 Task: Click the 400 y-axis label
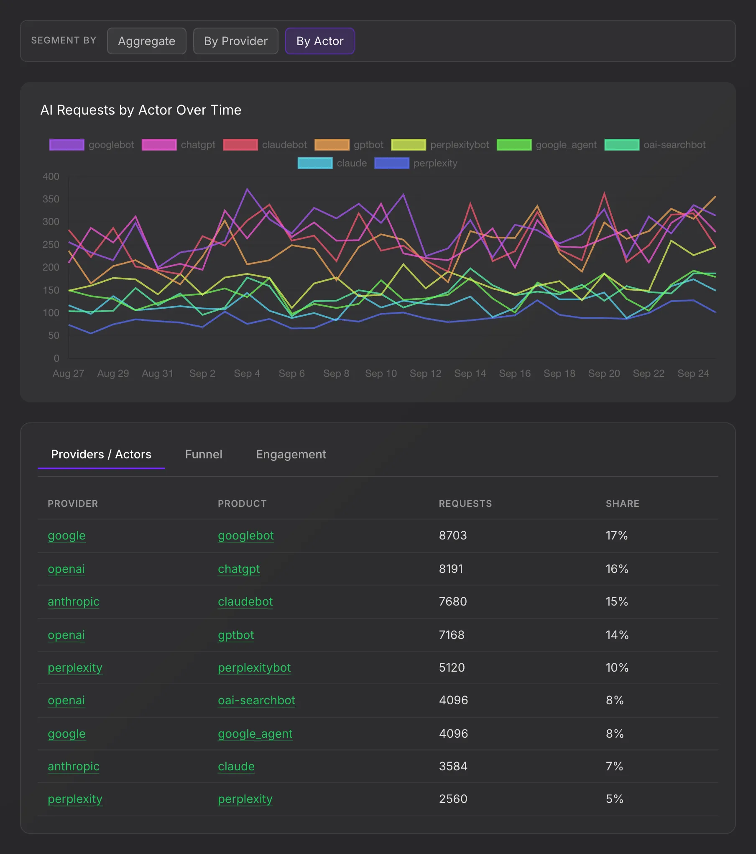click(51, 176)
